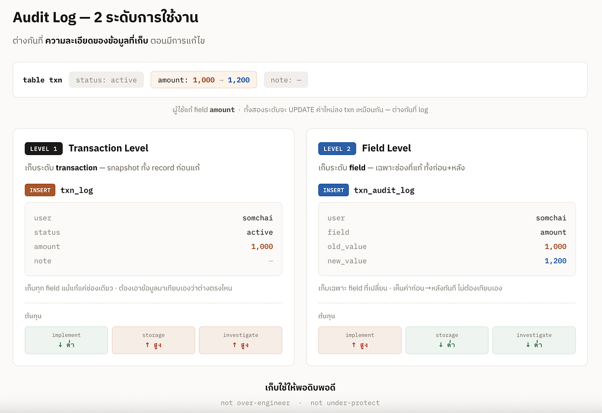Click the txn_log table name
602x413 pixels.
[77, 190]
